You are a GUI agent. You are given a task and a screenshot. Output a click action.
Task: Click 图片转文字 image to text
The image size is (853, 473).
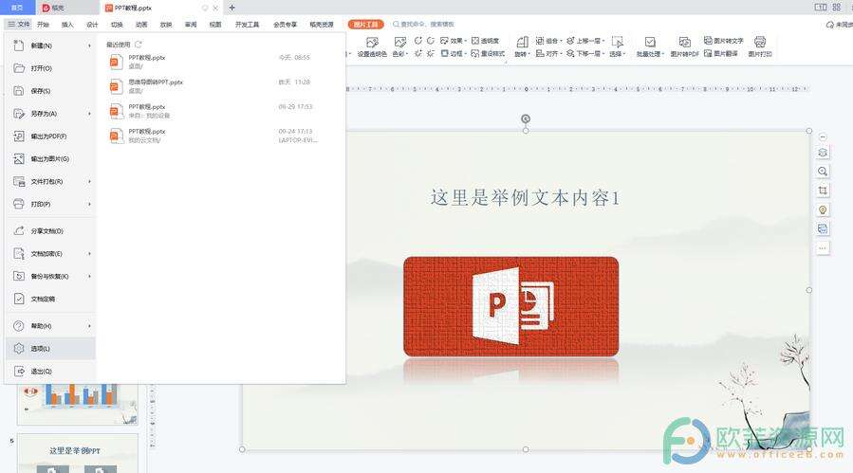point(724,41)
